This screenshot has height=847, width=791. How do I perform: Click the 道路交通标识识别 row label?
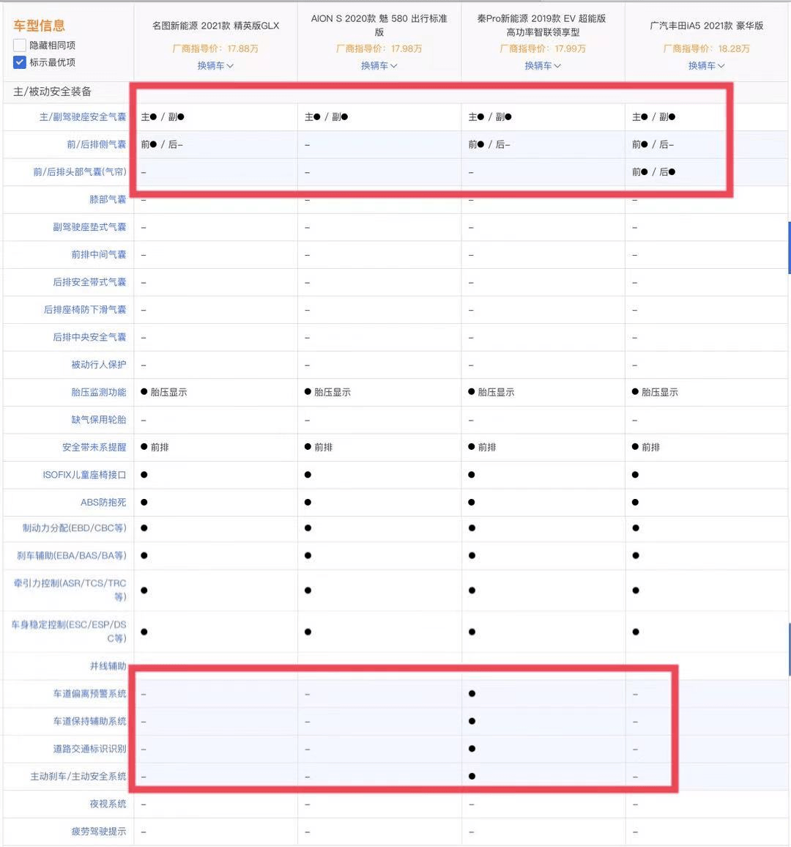pyautogui.click(x=89, y=749)
